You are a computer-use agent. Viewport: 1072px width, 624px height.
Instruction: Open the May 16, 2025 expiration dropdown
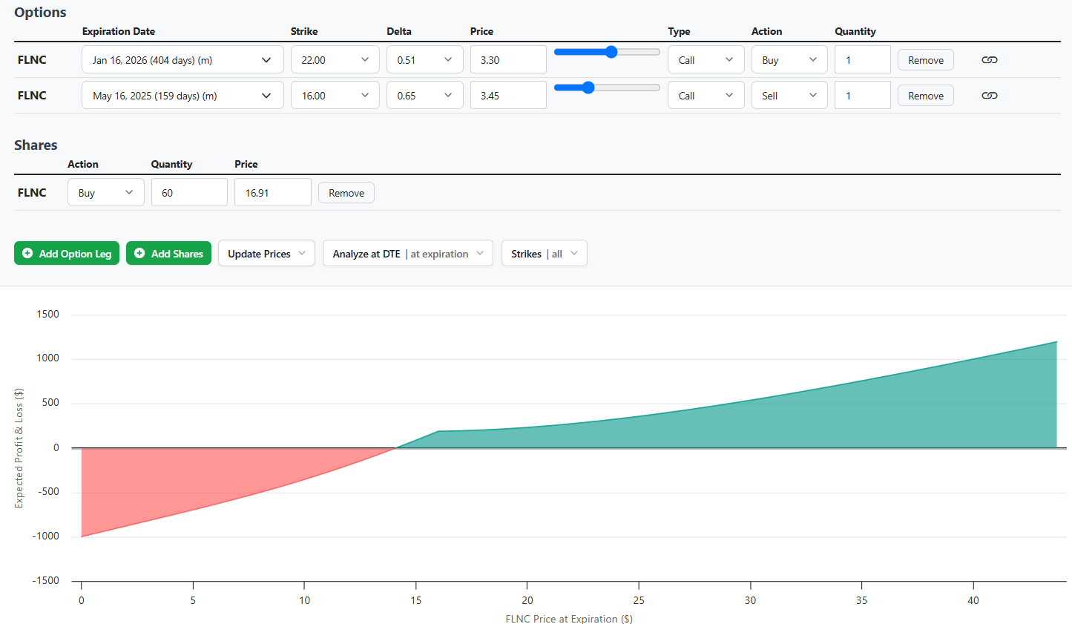point(182,95)
